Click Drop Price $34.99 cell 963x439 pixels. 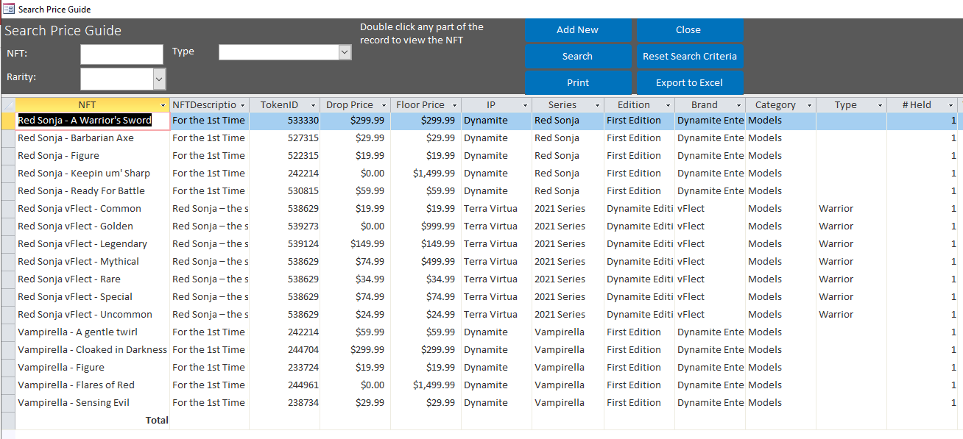pos(355,279)
